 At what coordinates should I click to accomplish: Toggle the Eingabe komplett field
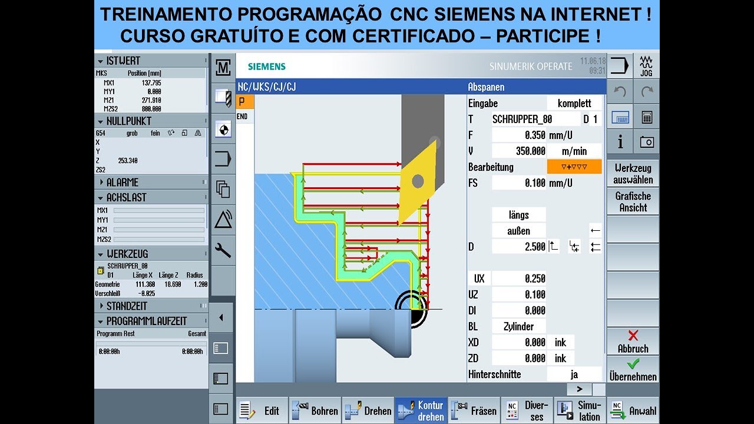point(574,103)
